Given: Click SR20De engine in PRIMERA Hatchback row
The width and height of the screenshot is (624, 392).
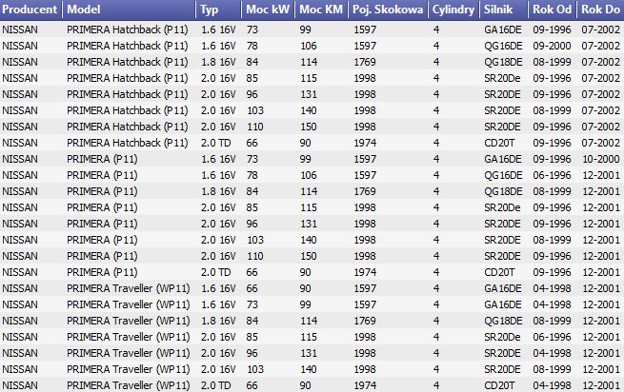Looking at the screenshot, I should click(502, 78).
